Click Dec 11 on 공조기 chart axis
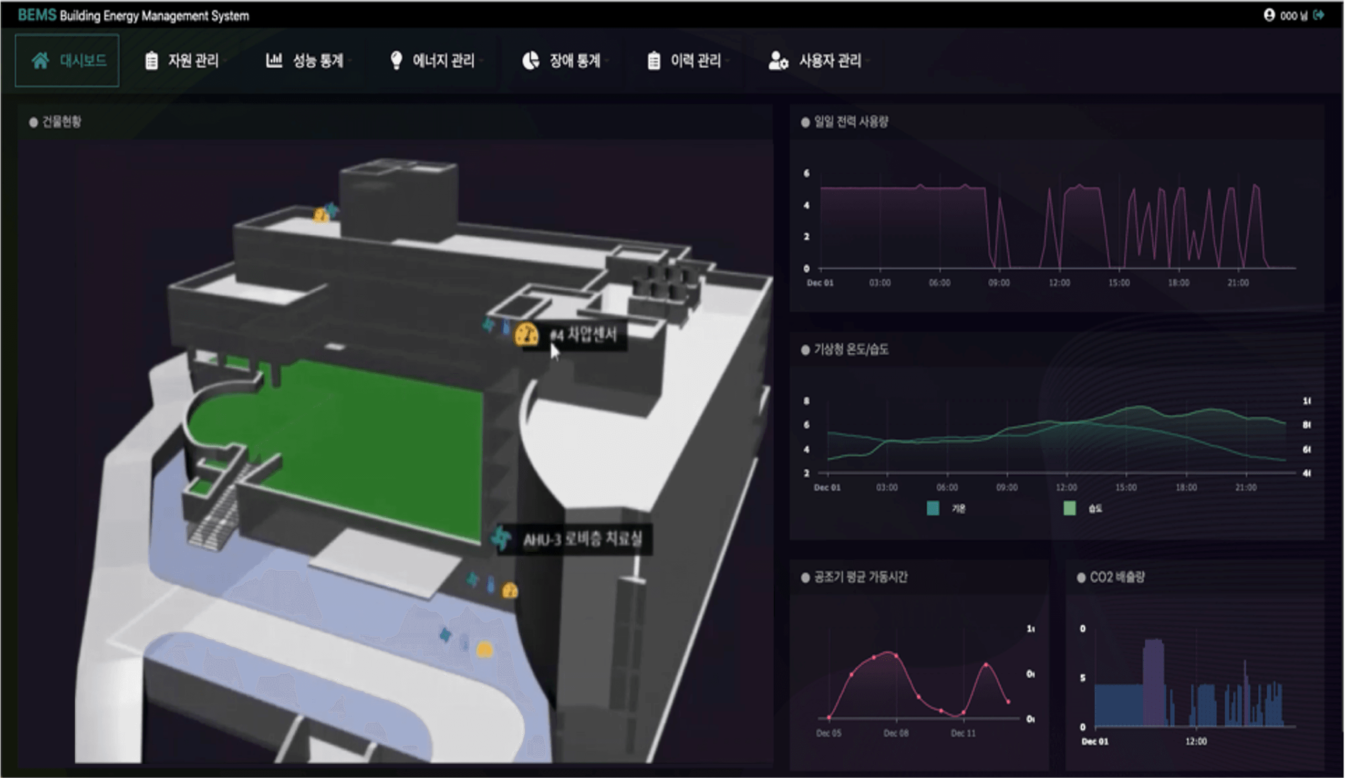1345x778 pixels. tap(963, 733)
